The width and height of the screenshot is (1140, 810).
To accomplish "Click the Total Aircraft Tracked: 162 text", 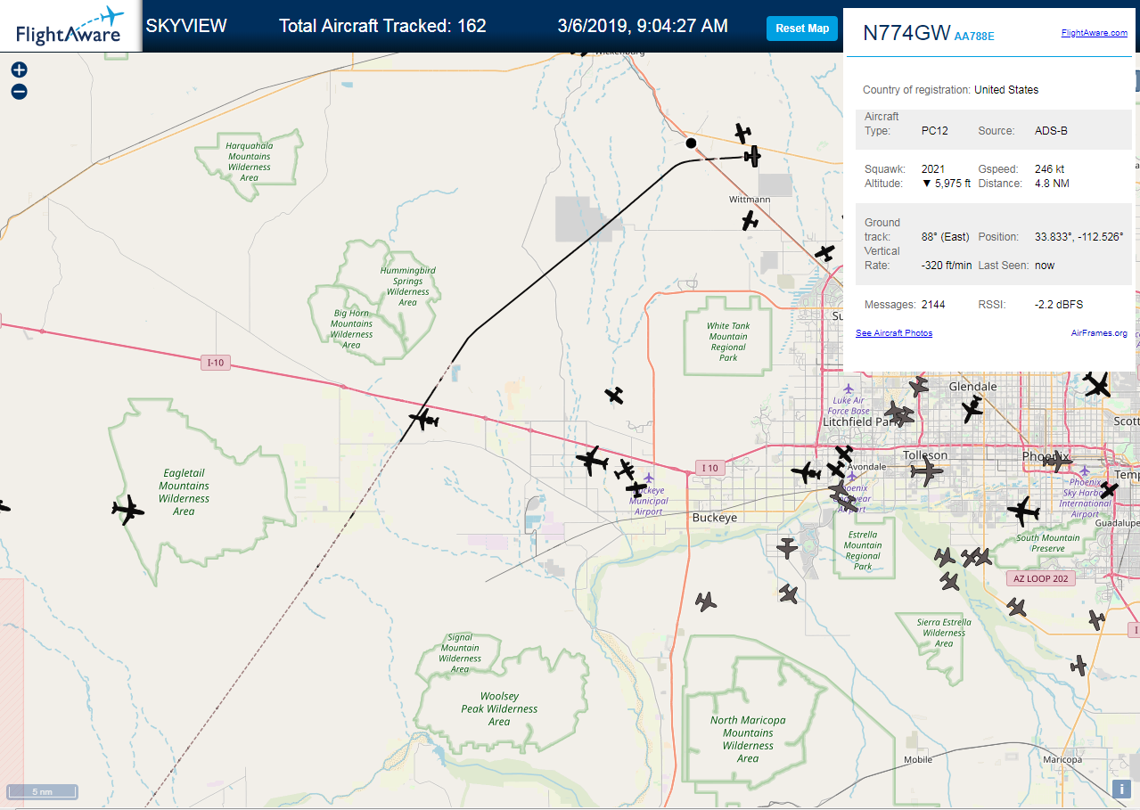I will pyautogui.click(x=382, y=26).
